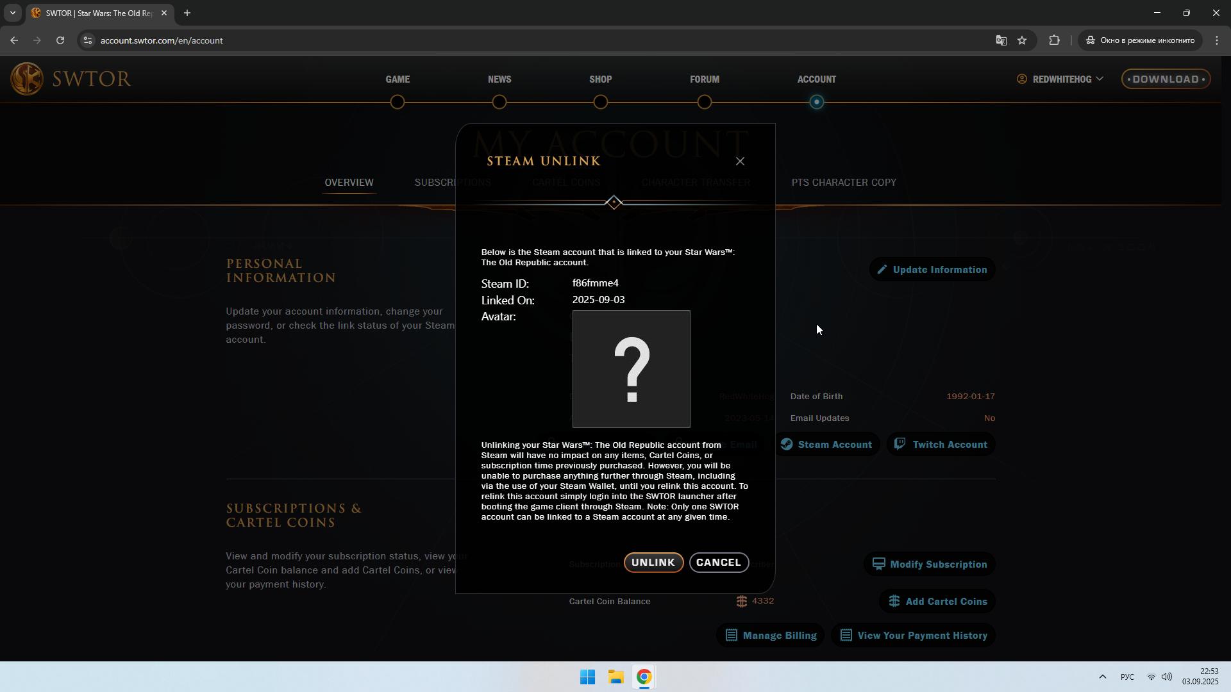
Task: Open the Windows Start menu
Action: tap(587, 677)
